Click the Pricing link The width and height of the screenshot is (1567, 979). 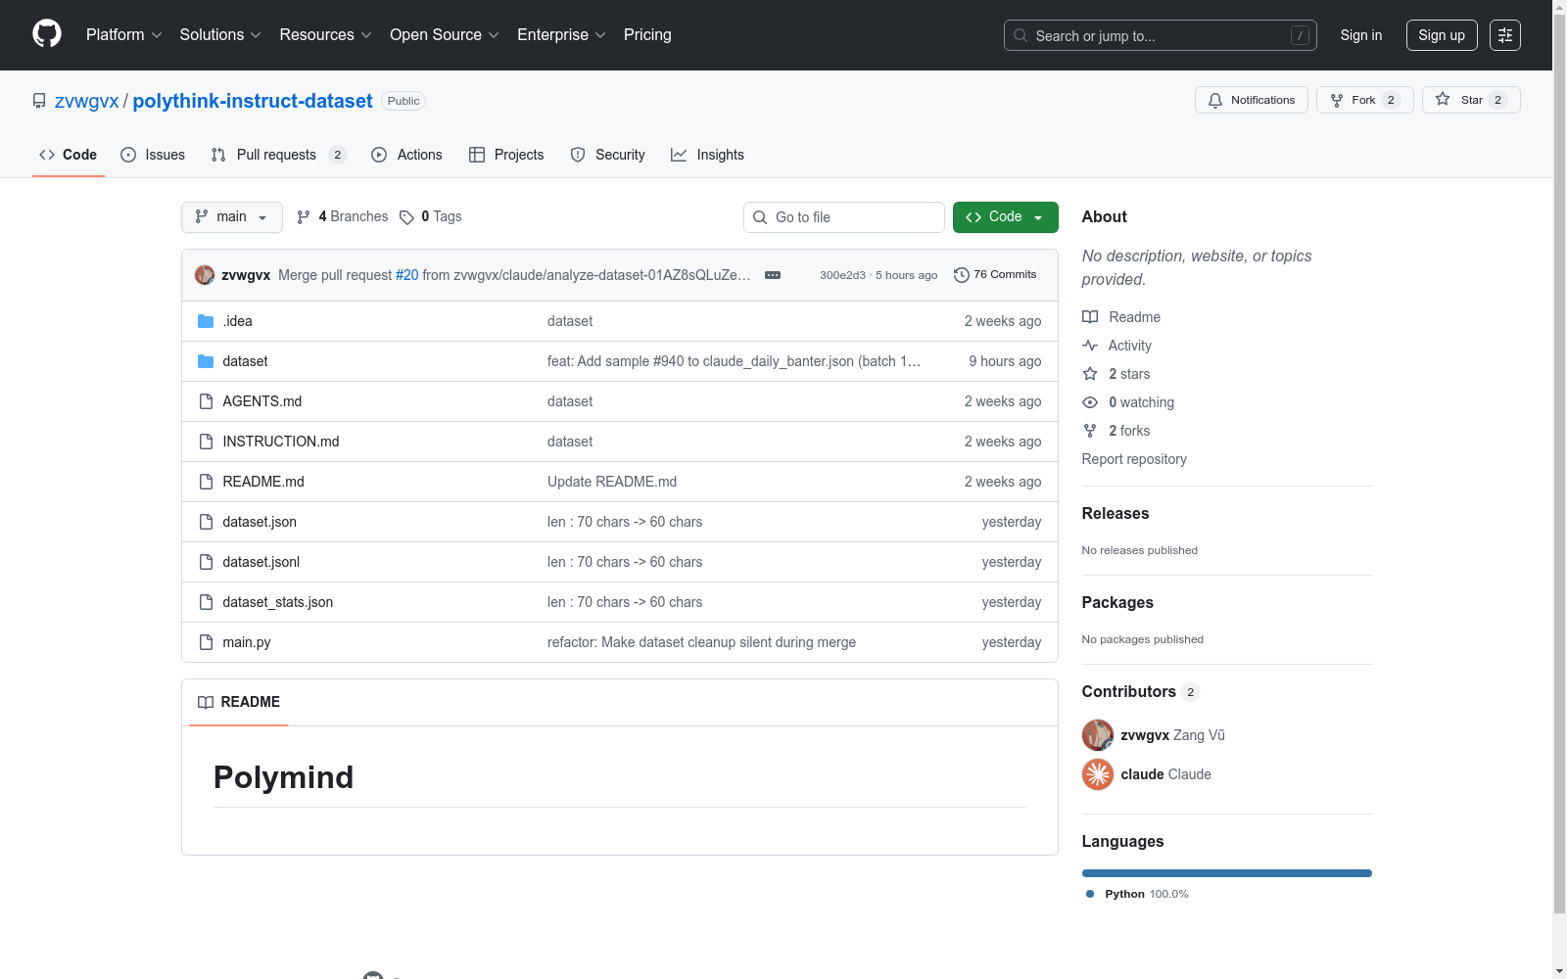(x=647, y=35)
